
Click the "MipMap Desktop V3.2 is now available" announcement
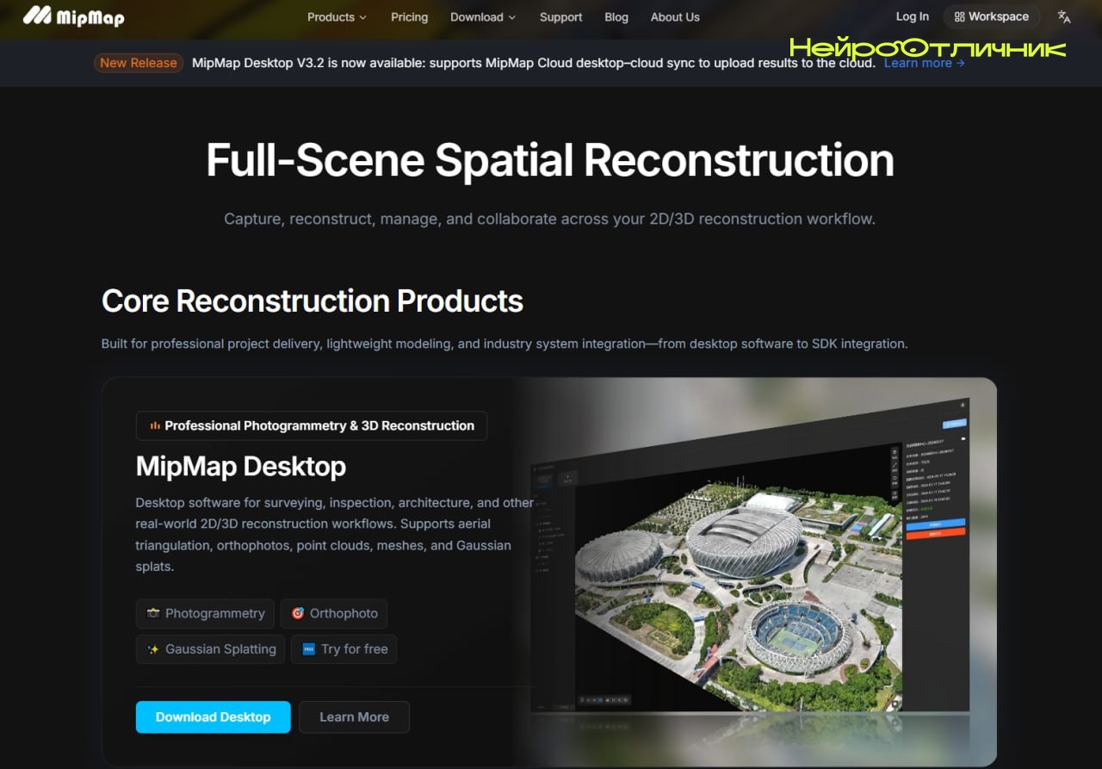pos(534,63)
